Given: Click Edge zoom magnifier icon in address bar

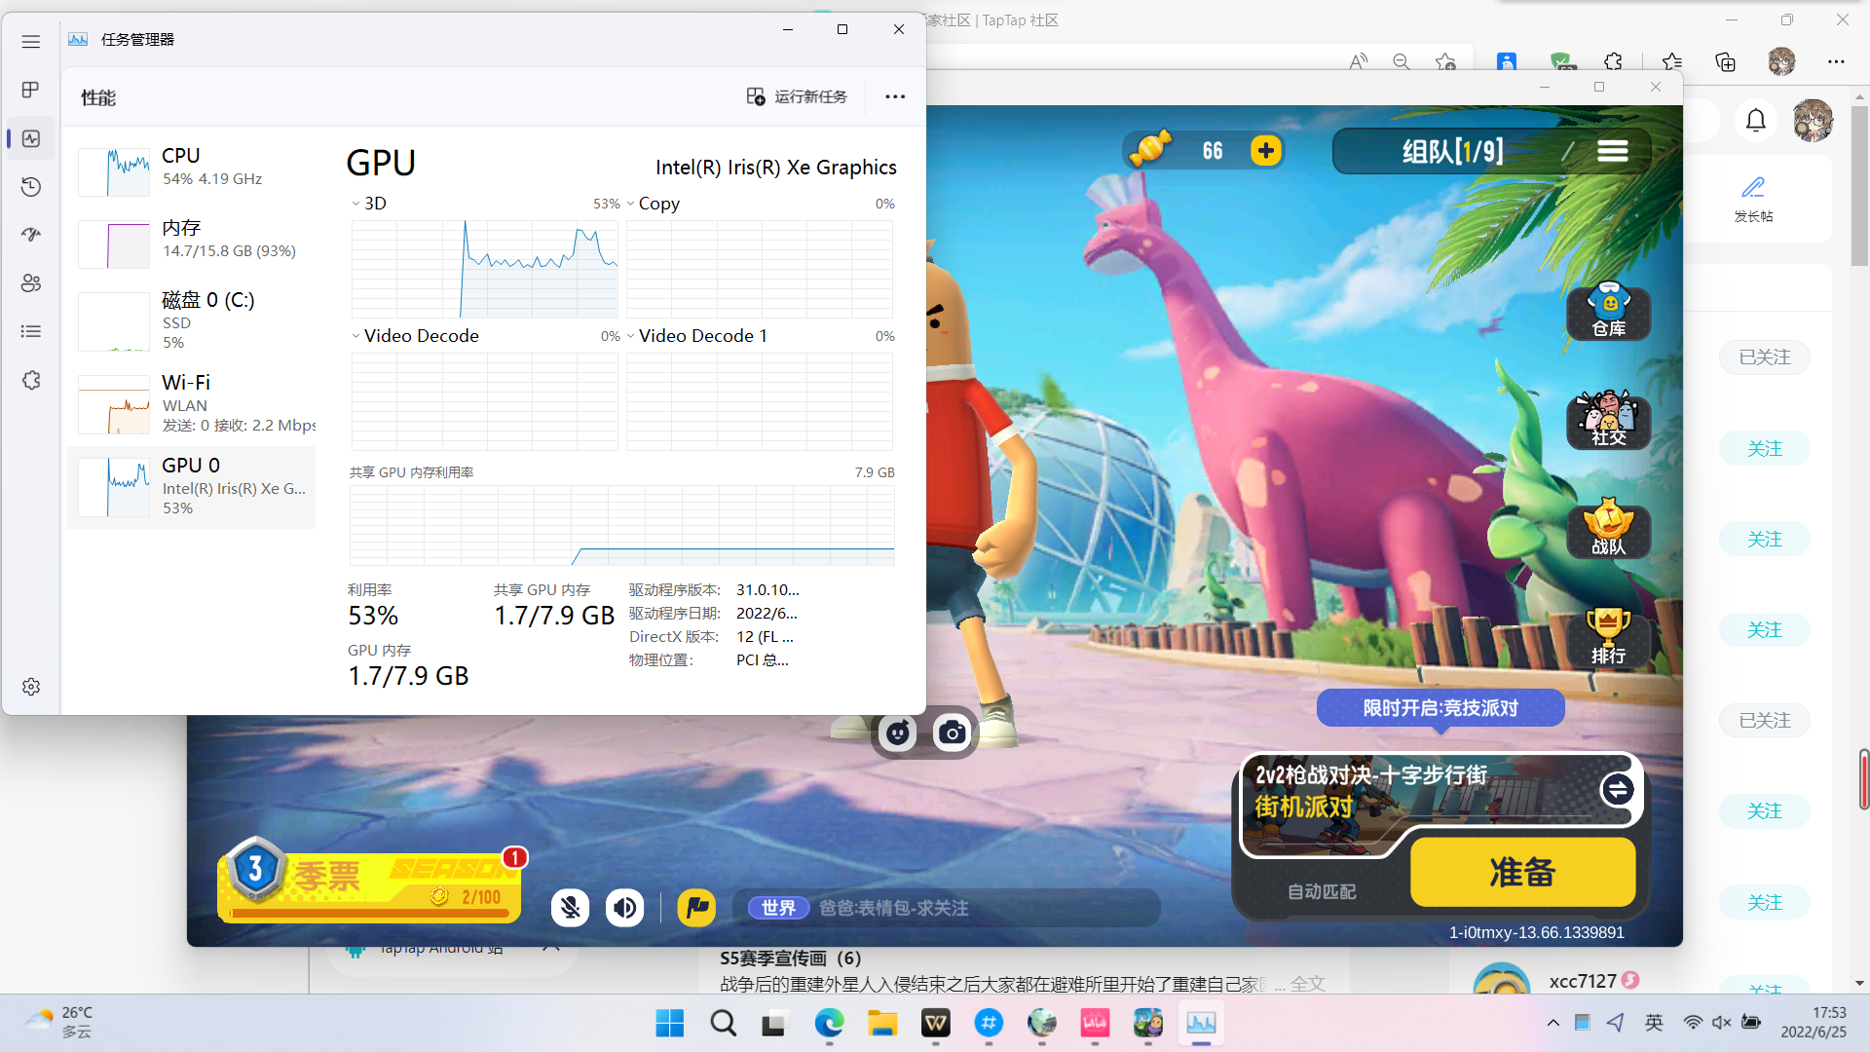Looking at the screenshot, I should click(x=1402, y=61).
